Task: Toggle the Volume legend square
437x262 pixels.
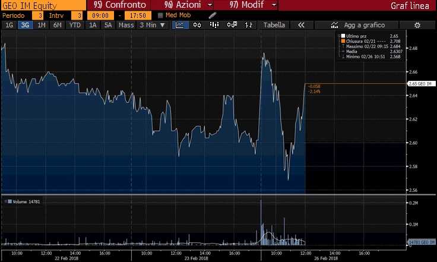Action: click(9, 201)
